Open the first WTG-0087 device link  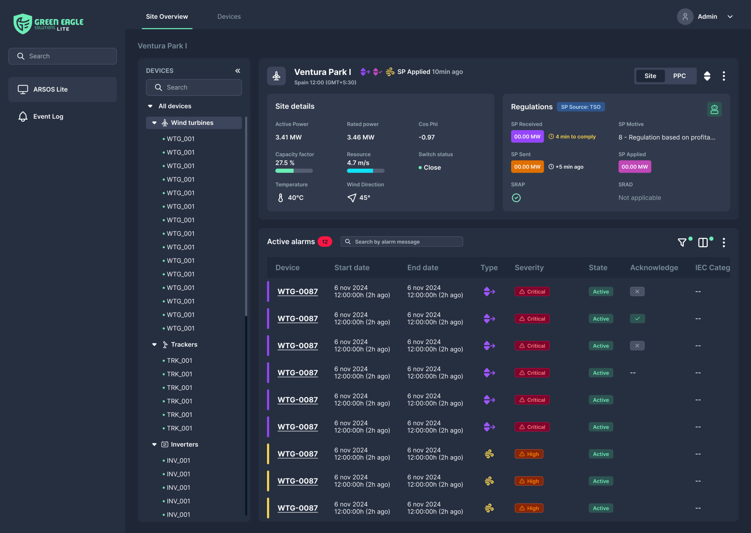(x=297, y=291)
